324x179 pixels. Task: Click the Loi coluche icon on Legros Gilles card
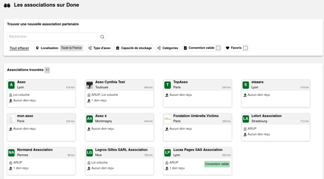(89, 163)
